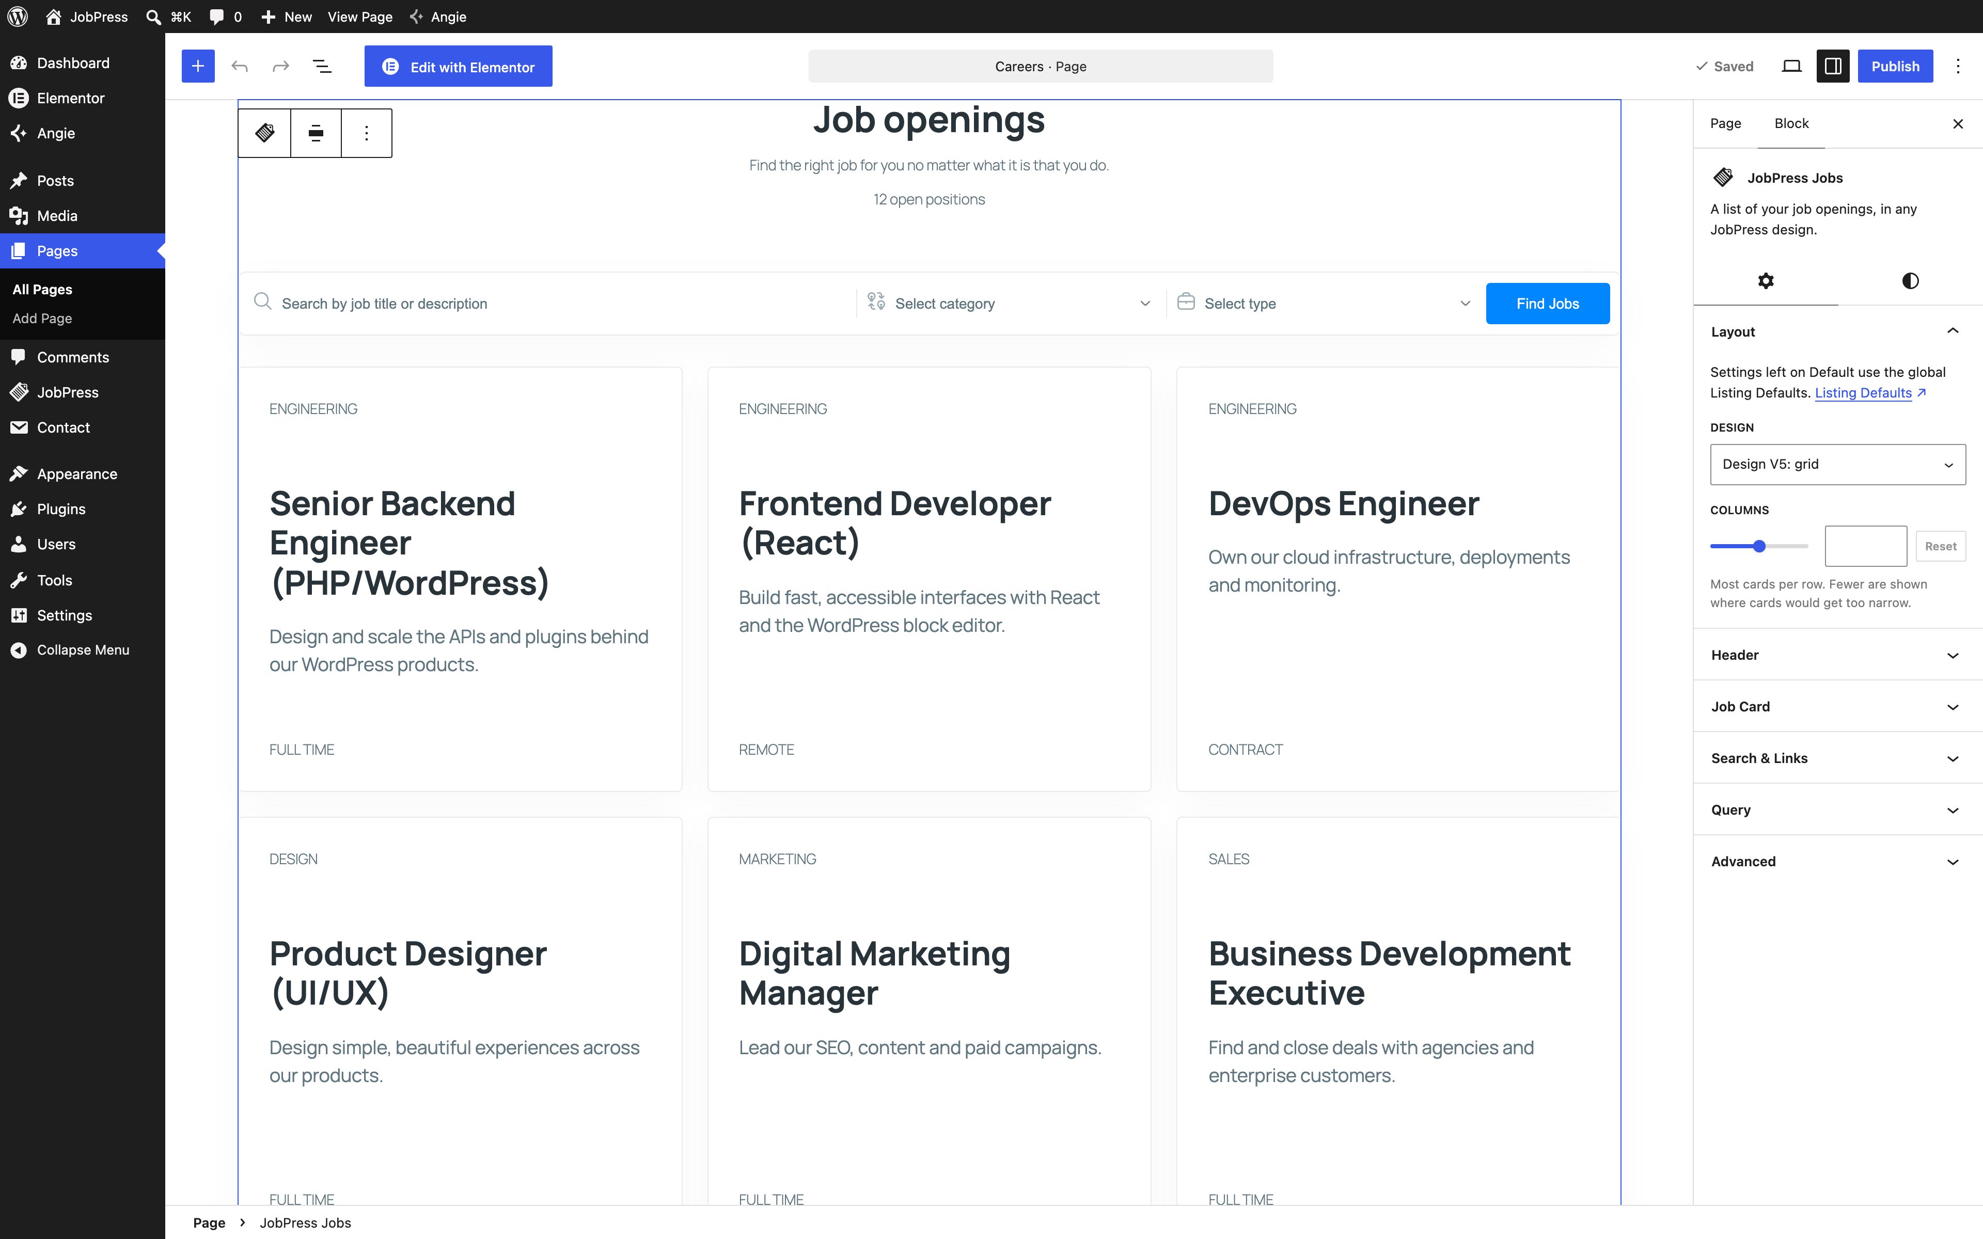Image resolution: width=1983 pixels, height=1239 pixels.
Task: Open the Design V5: grid dropdown
Action: coord(1838,464)
